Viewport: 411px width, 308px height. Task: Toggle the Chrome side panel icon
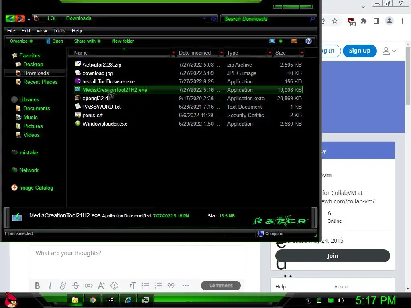click(376, 21)
